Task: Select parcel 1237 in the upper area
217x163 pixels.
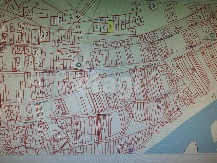Action: point(71,16)
